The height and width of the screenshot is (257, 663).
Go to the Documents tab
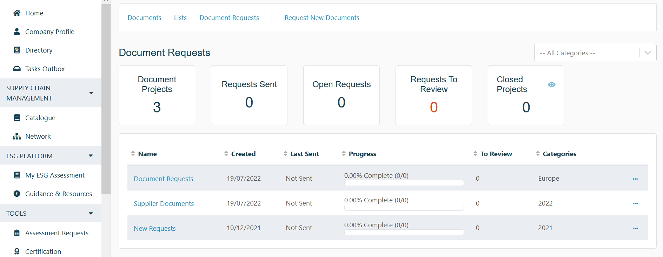144,18
